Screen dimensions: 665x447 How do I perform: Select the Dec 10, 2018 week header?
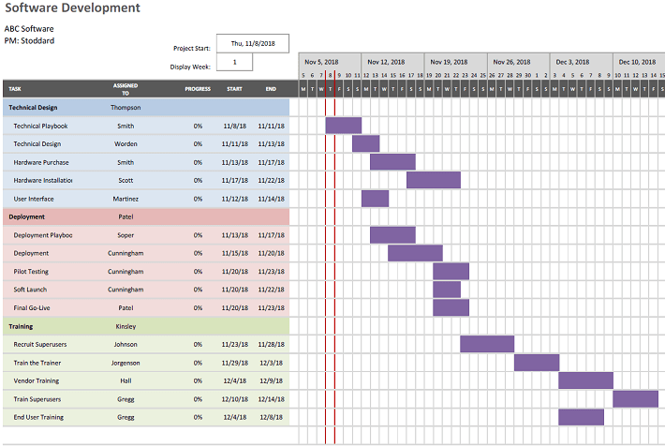point(639,62)
